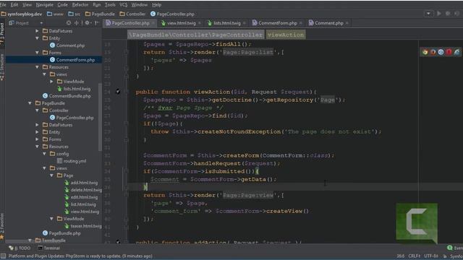Click the Debug icon in the main toolbar
463x260 pixels.
click(448, 14)
